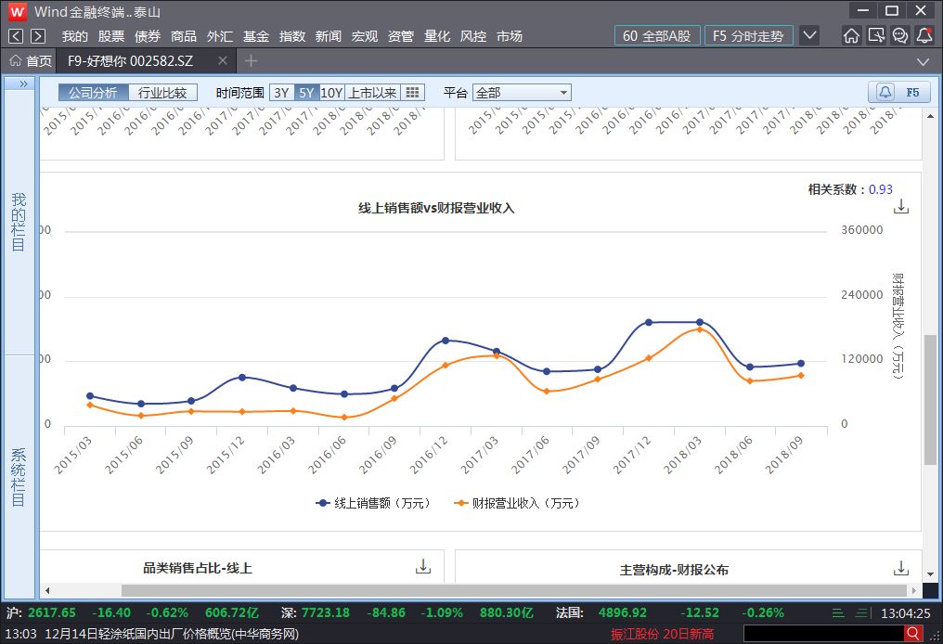
Task: Click the search magnifier in bottom bar
Action: [x=913, y=634]
